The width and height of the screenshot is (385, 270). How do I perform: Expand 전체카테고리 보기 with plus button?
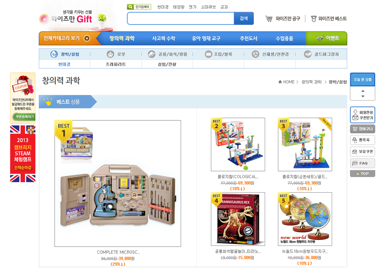87,38
